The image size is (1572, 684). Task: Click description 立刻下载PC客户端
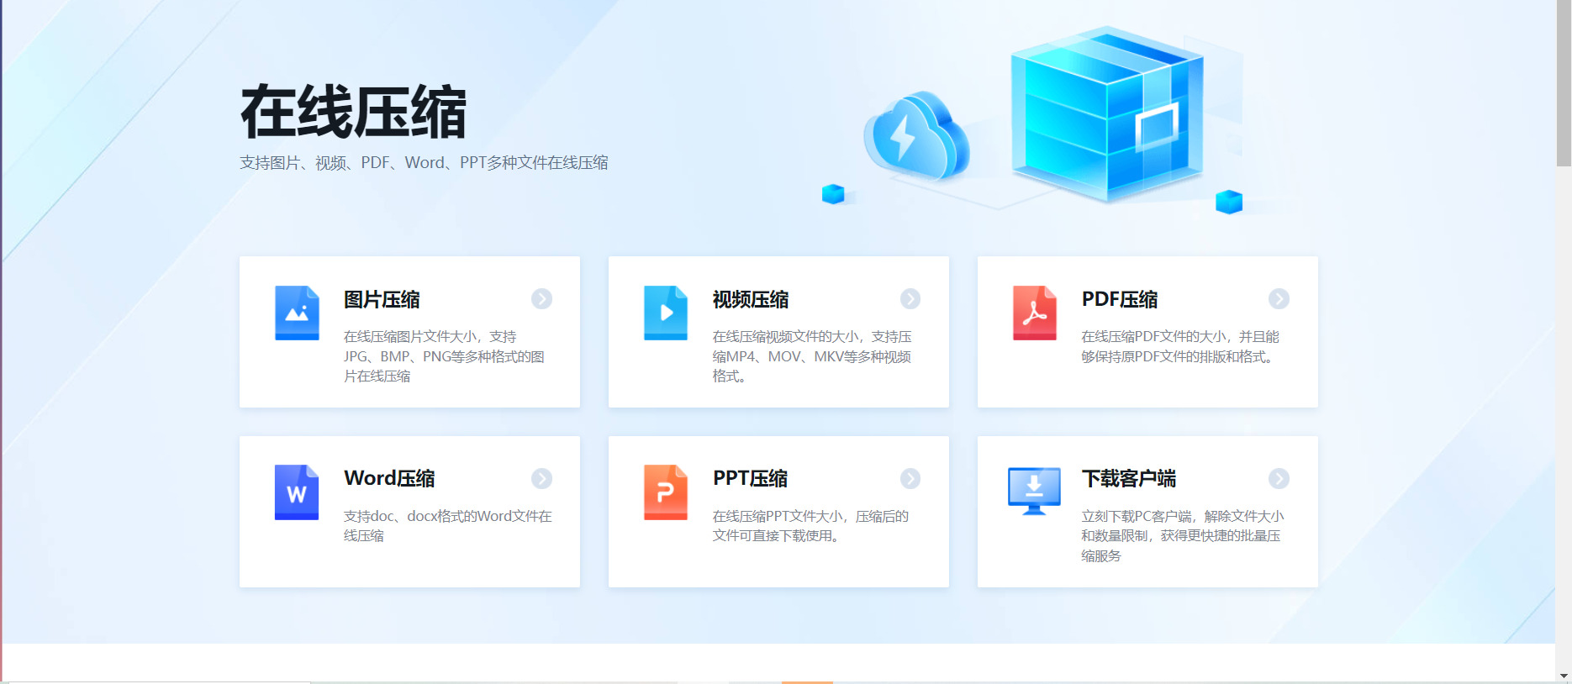[1183, 536]
